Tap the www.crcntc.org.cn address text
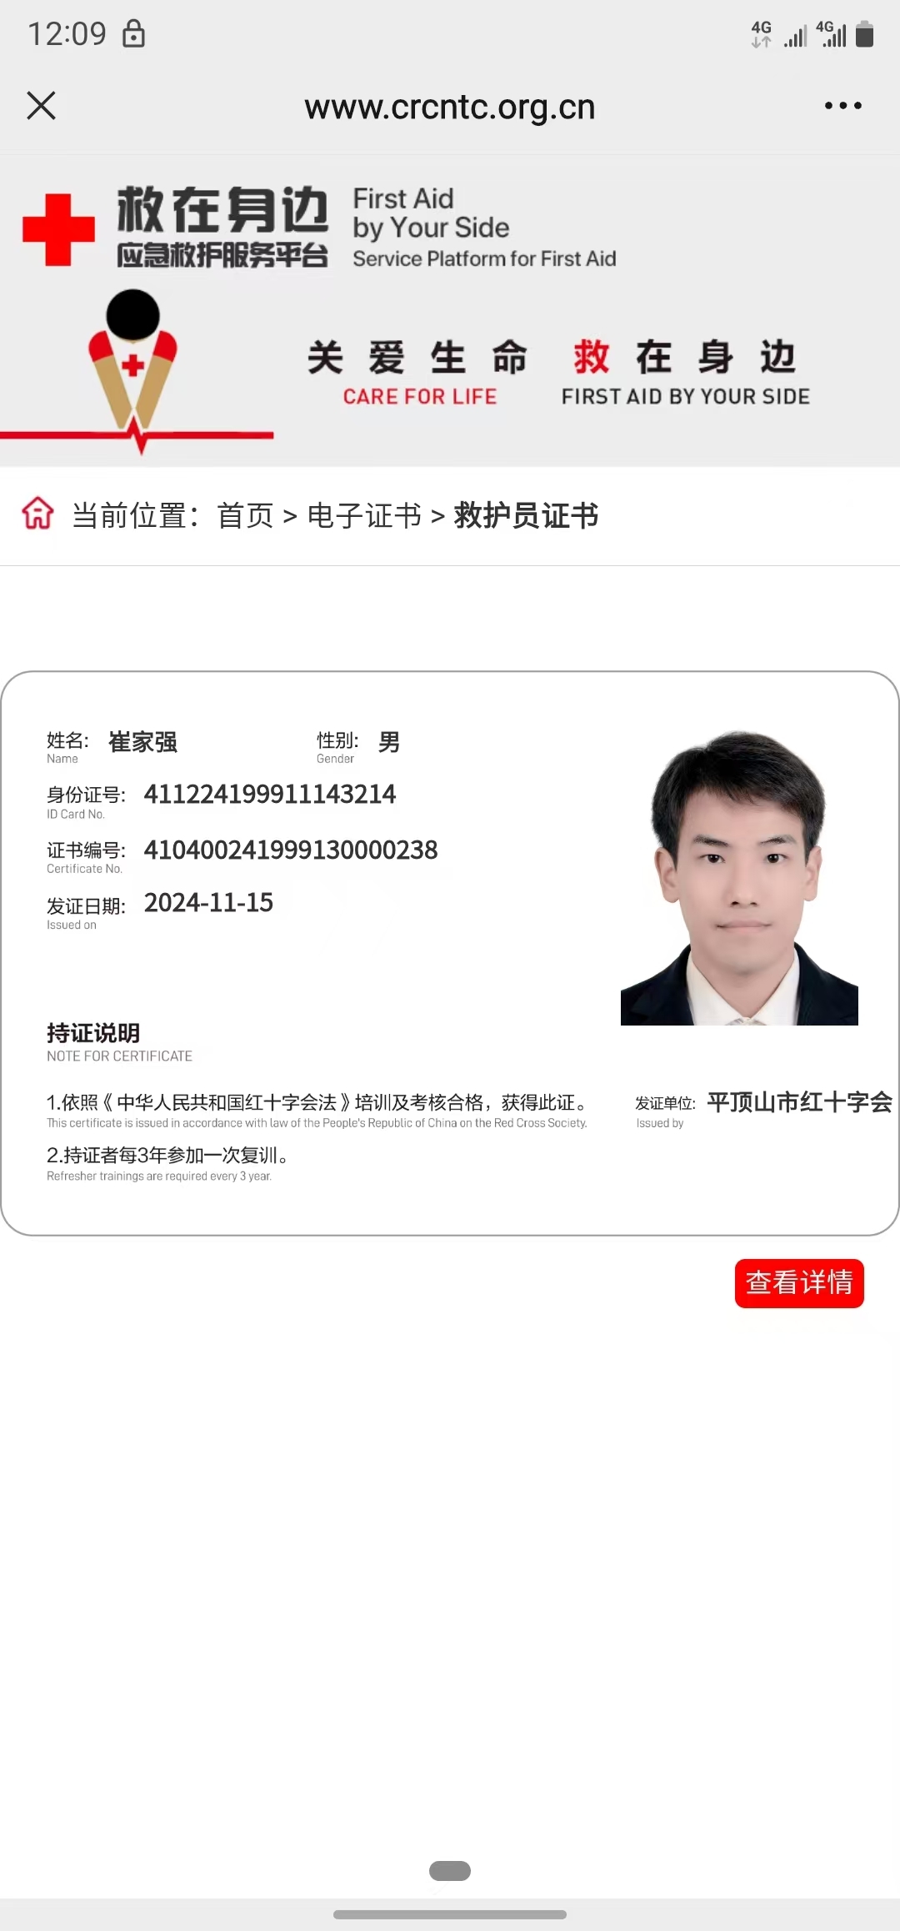The image size is (900, 1931). (449, 107)
